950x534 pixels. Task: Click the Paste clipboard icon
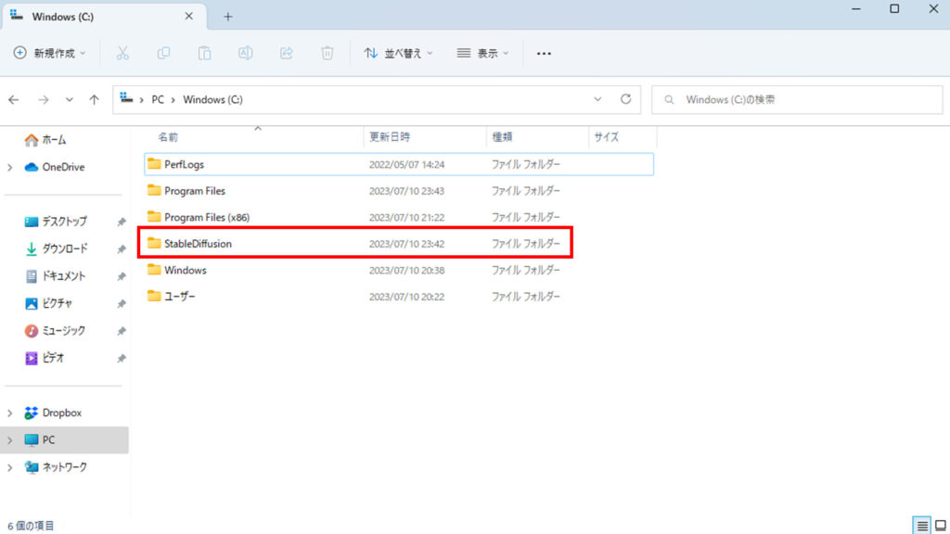coord(205,53)
